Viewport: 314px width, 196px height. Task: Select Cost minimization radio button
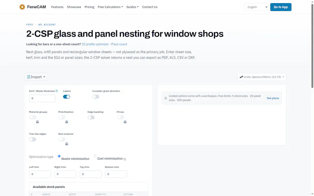[x=95, y=156]
